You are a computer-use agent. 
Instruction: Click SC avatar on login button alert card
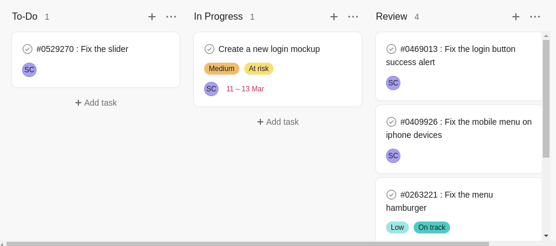[393, 83]
